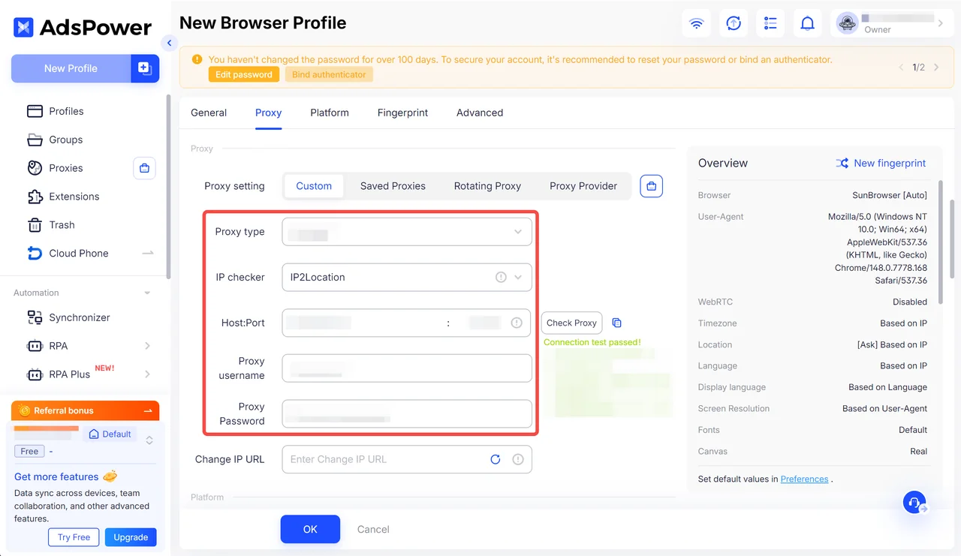Select Custom proxy setting
961x556 pixels.
coord(314,186)
